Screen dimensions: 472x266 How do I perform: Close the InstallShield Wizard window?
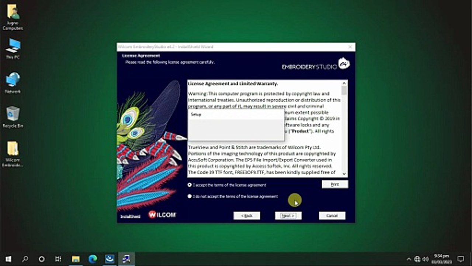click(350, 47)
